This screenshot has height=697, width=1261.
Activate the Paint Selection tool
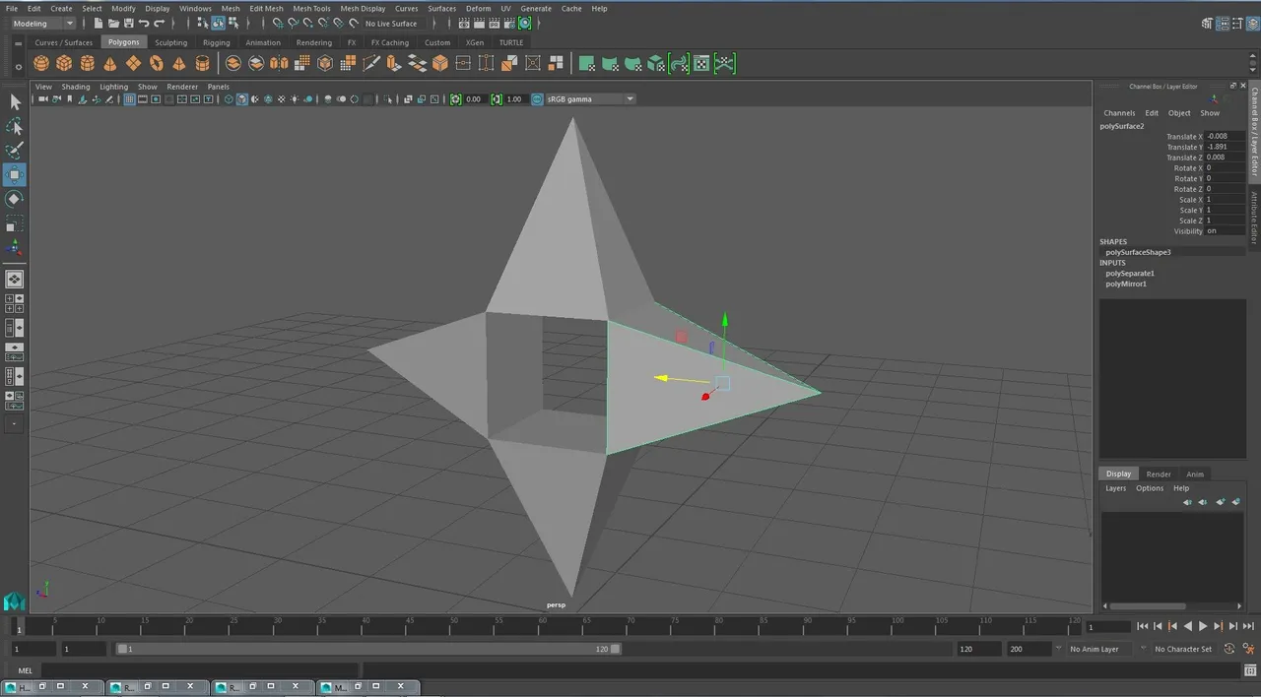[15, 151]
